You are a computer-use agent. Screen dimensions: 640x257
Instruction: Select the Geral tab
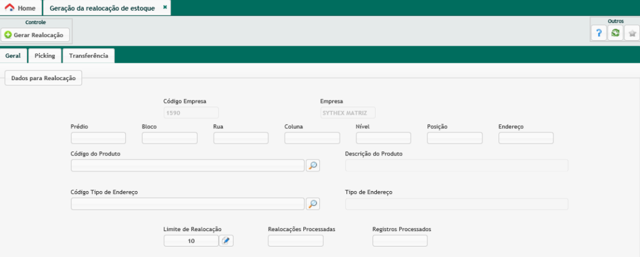tap(13, 55)
